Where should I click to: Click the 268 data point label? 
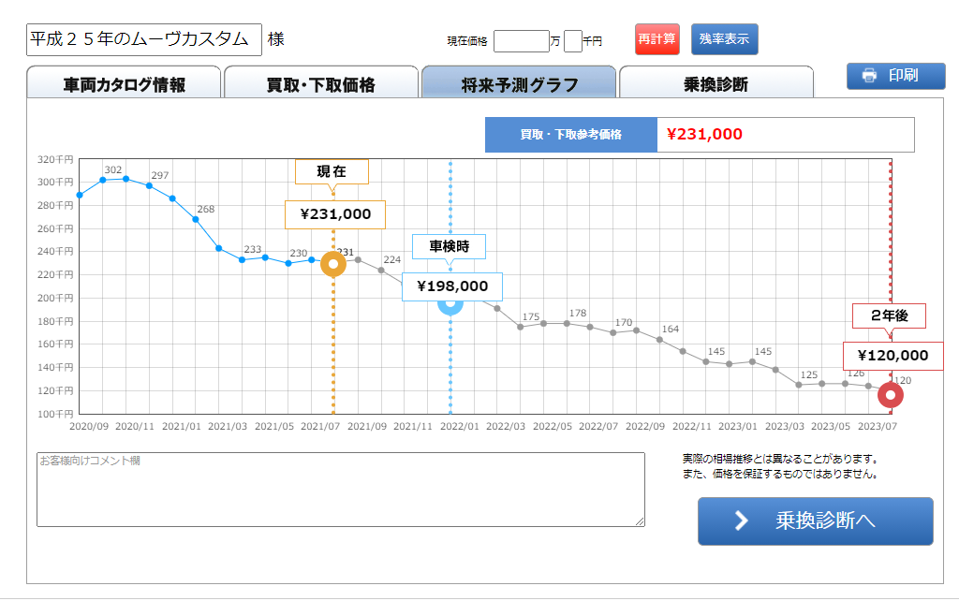pos(206,209)
